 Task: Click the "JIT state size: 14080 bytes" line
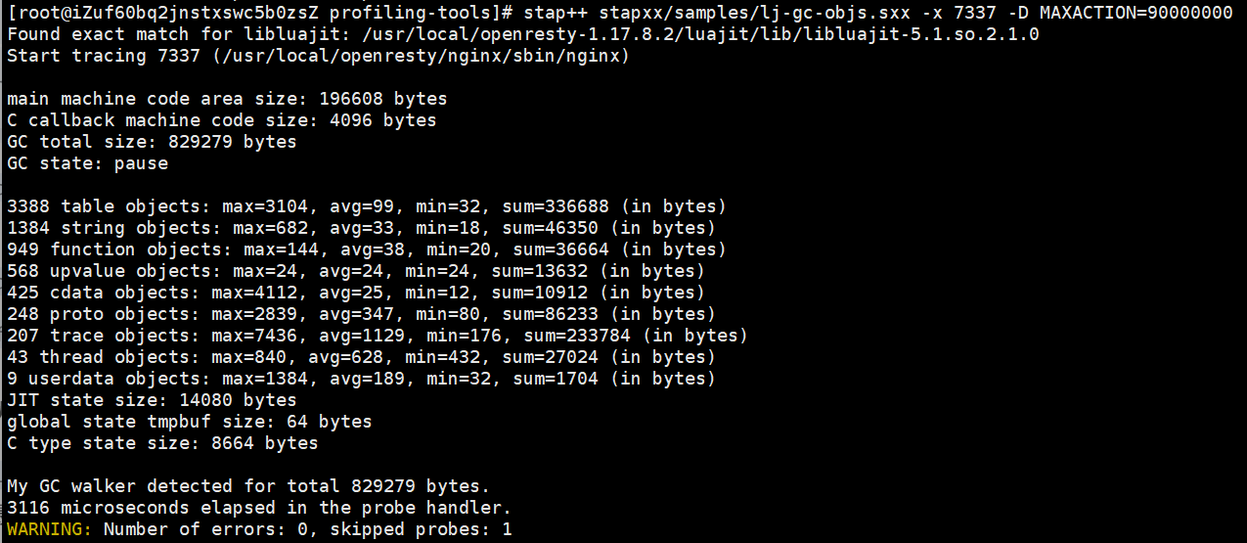[x=151, y=400]
